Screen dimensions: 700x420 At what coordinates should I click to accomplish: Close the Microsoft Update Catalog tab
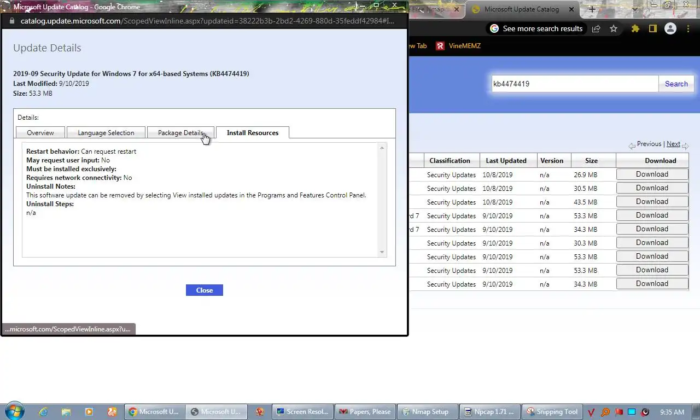click(x=571, y=9)
